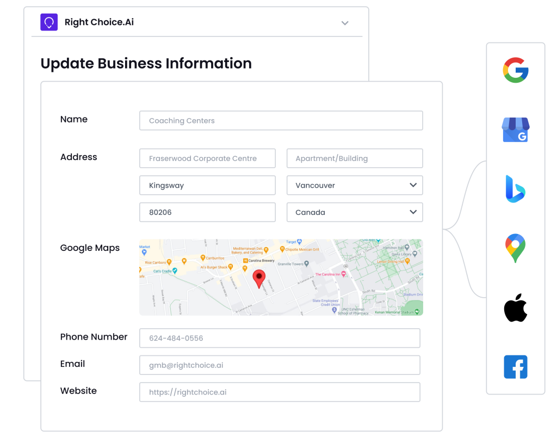The image size is (557, 437).
Task: Click the email field gmb@rightchoice.ai
Action: coord(280,365)
